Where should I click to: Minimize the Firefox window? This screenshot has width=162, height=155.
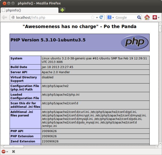coord(9,4)
